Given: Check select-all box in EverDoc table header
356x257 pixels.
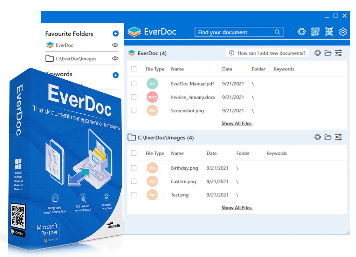Looking at the screenshot, I should (x=134, y=69).
